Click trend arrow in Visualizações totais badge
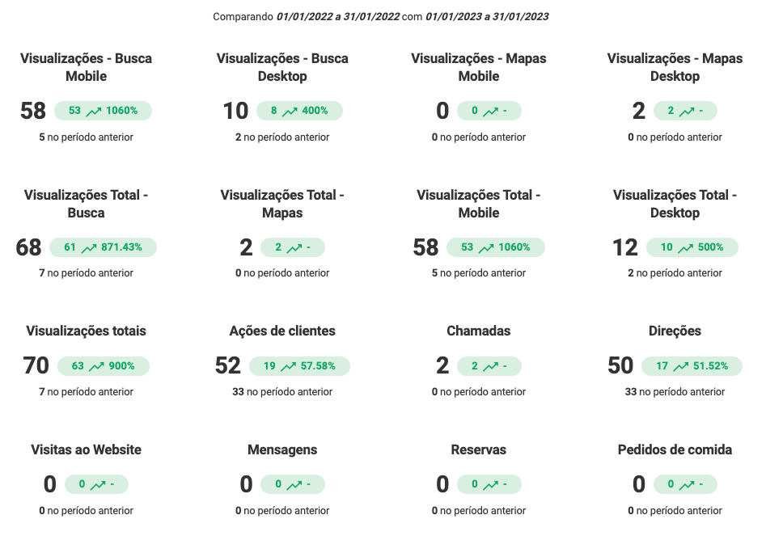The width and height of the screenshot is (766, 536). click(x=97, y=366)
